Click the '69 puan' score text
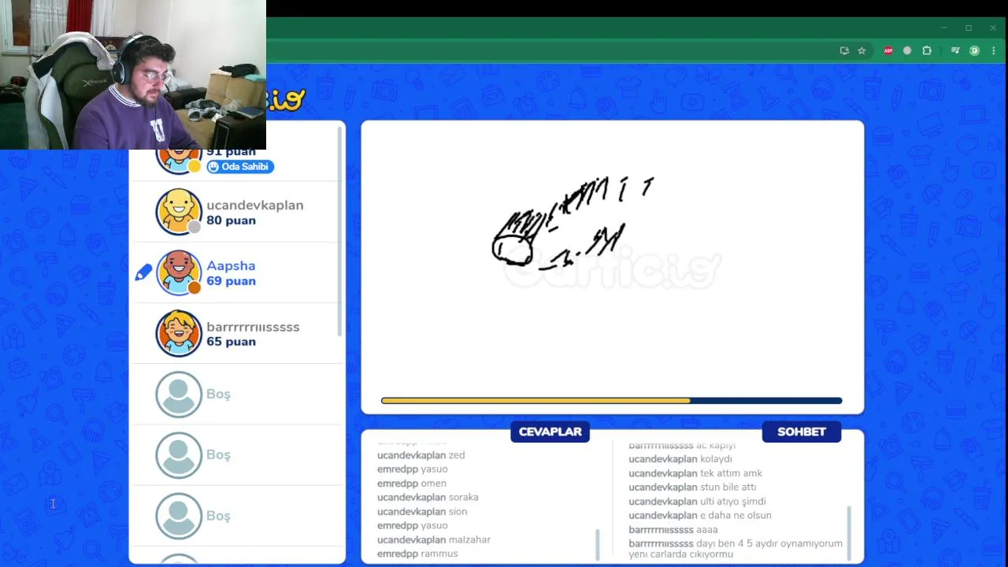 (231, 281)
